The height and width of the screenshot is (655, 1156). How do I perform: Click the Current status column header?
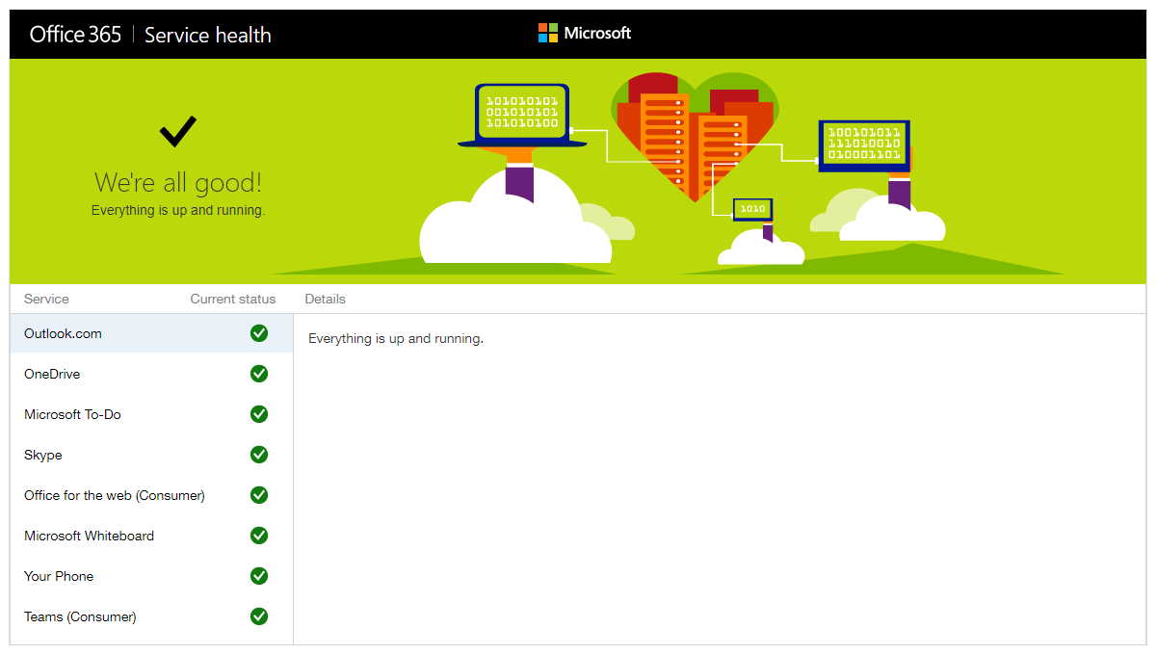(x=233, y=299)
